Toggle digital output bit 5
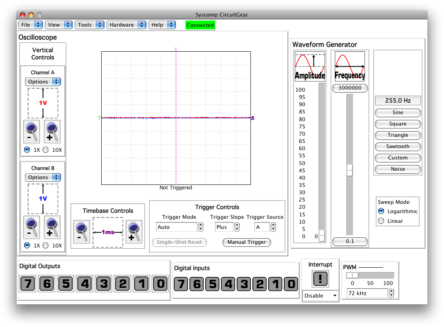 tap(66, 283)
